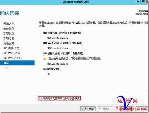Viewport: 149px width, 113px height.
Task: Select the RD Web 访问 summary heading
Action: click(63, 43)
